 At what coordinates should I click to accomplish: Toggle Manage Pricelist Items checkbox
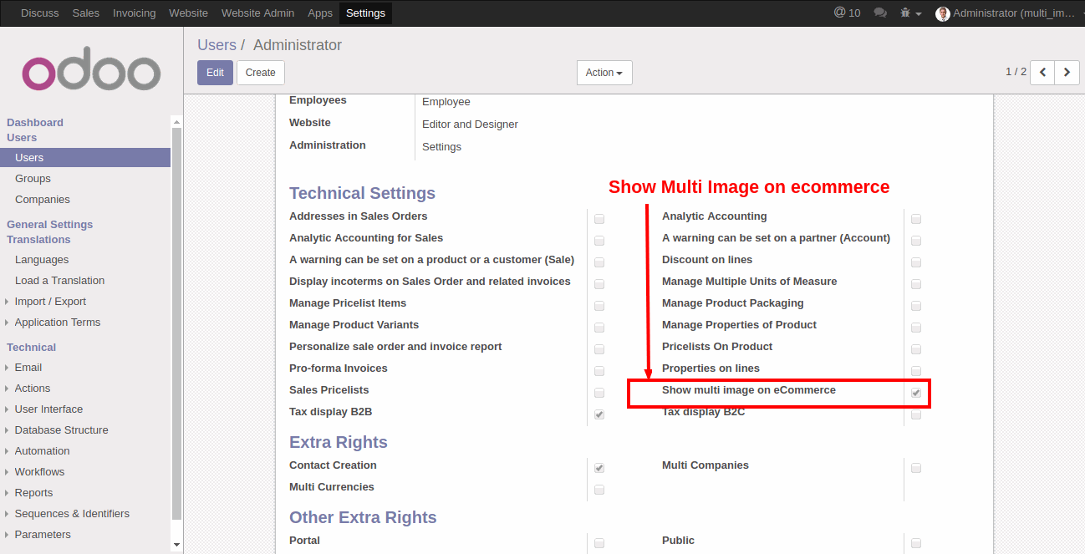tap(599, 306)
